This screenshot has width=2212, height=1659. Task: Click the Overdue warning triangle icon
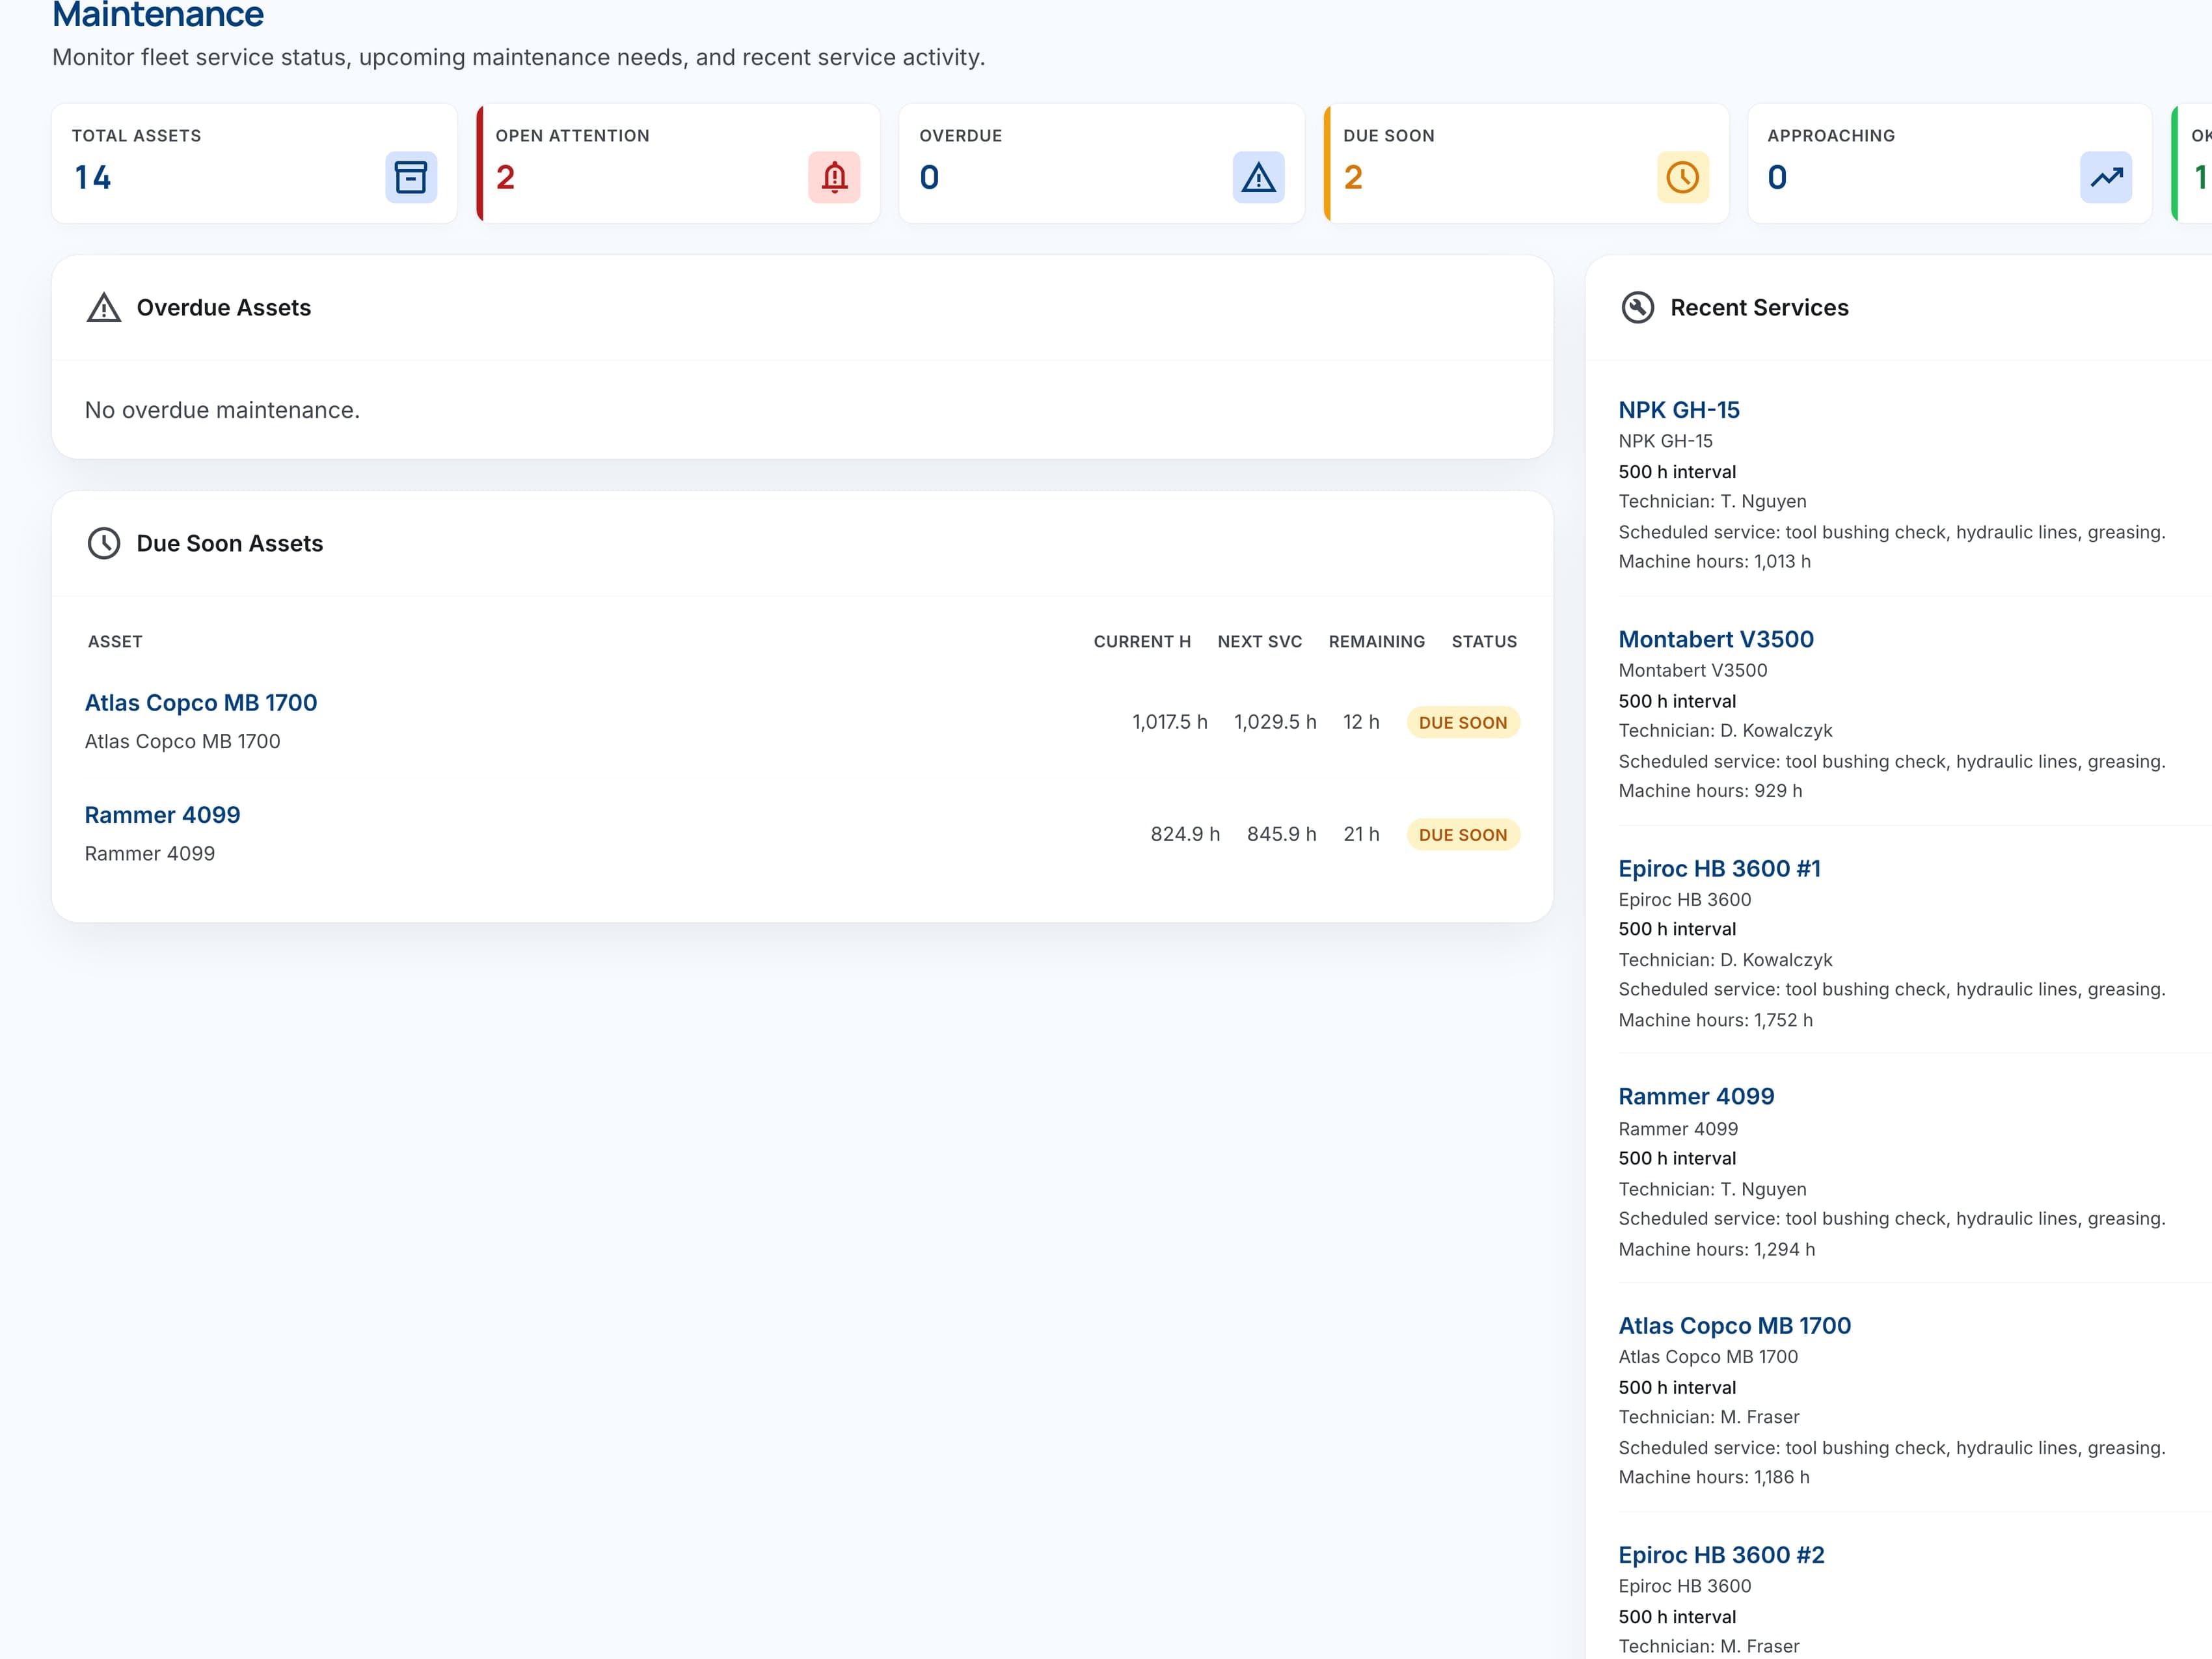point(1258,177)
